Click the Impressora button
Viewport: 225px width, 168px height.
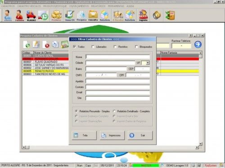tap(112, 135)
